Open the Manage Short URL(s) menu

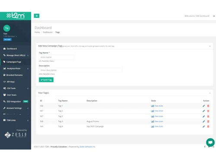(x=16, y=55)
